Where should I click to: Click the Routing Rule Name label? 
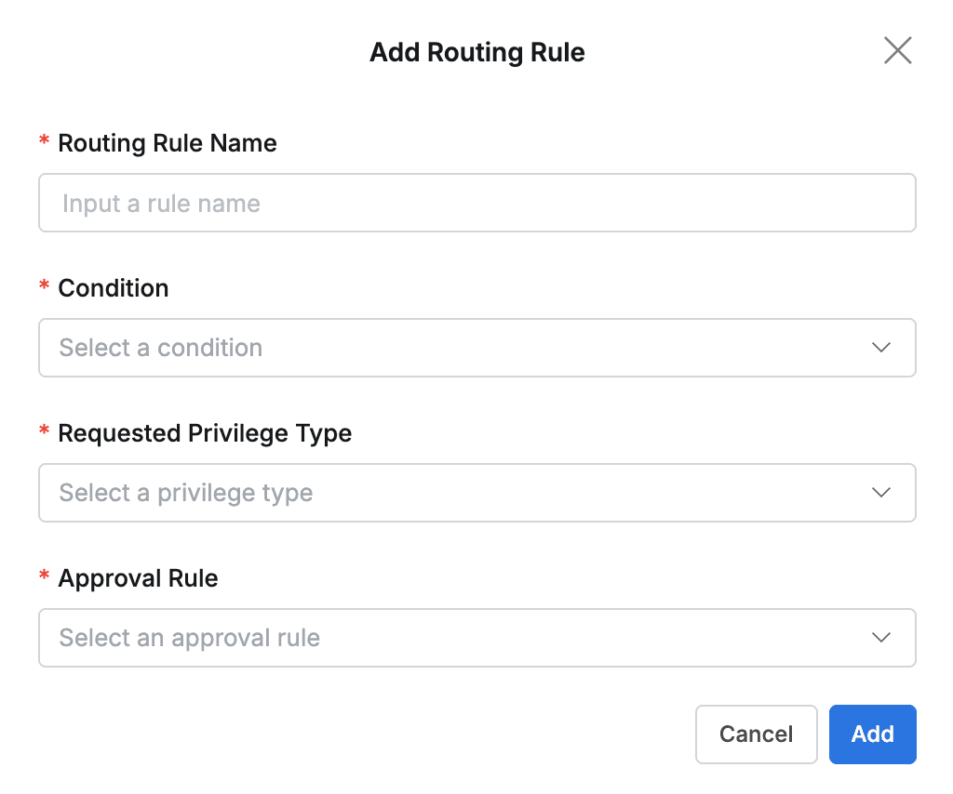(x=168, y=143)
